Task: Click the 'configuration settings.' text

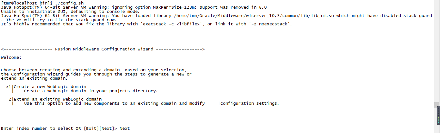Action: (249, 103)
